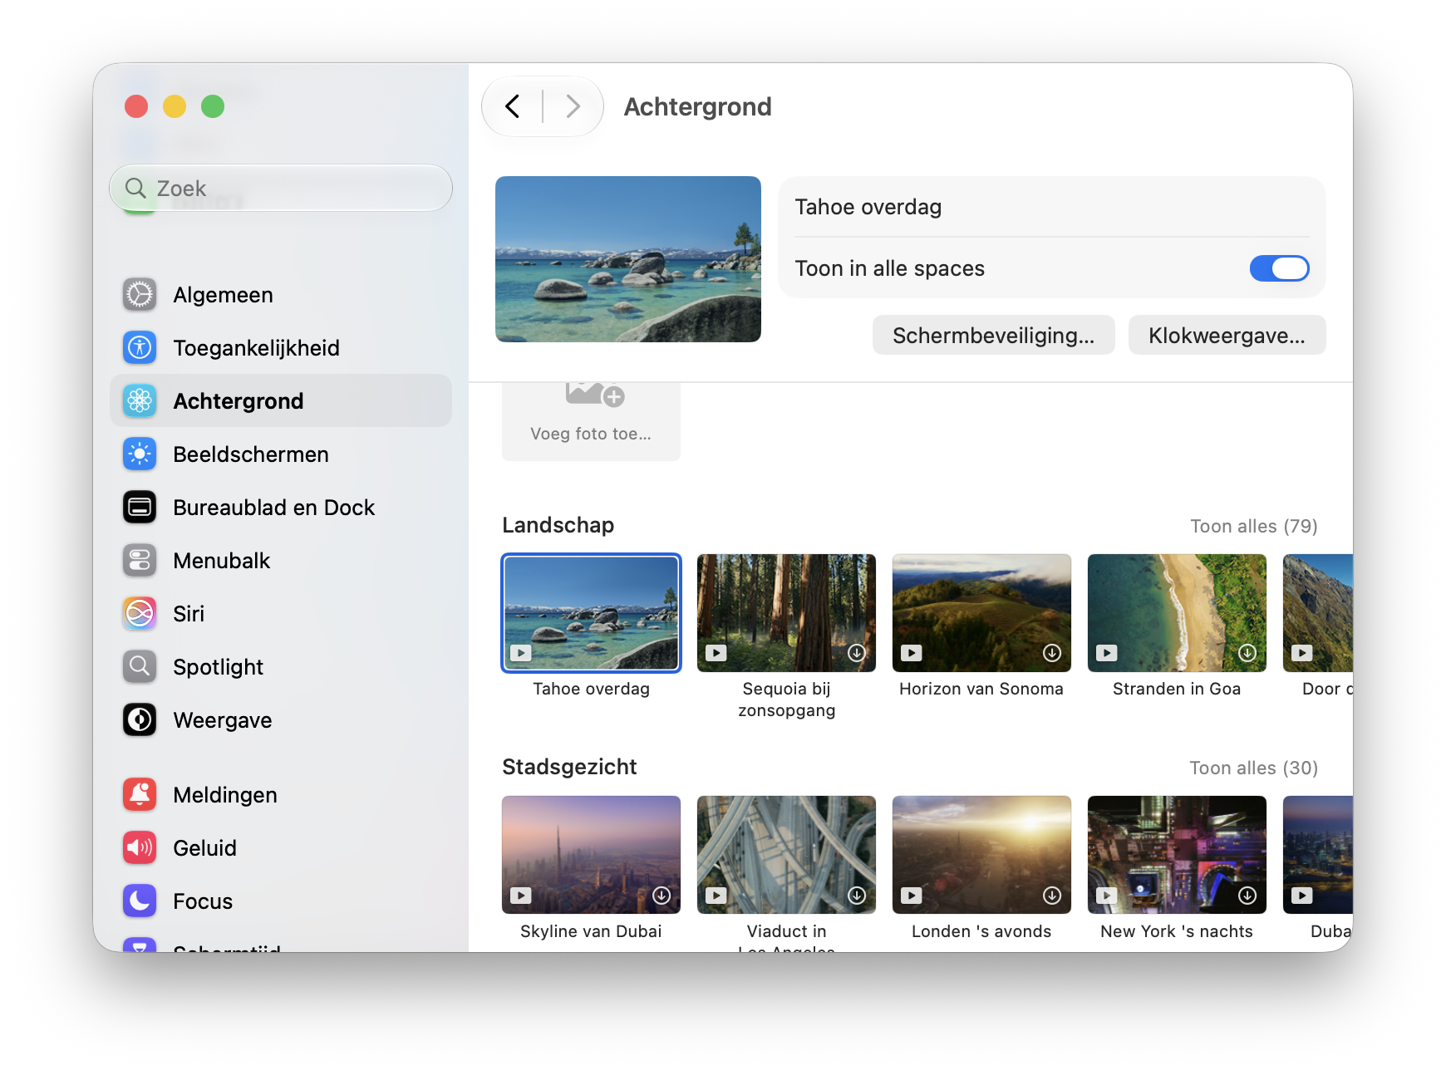Click the Achtergrond flower icon in sidebar
The image size is (1446, 1075).
coord(140,401)
